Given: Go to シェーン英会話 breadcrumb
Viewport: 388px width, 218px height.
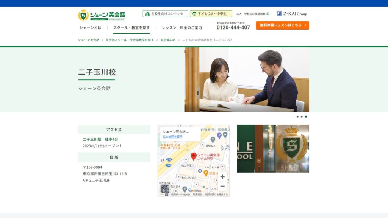Looking at the screenshot, I should coord(89,40).
